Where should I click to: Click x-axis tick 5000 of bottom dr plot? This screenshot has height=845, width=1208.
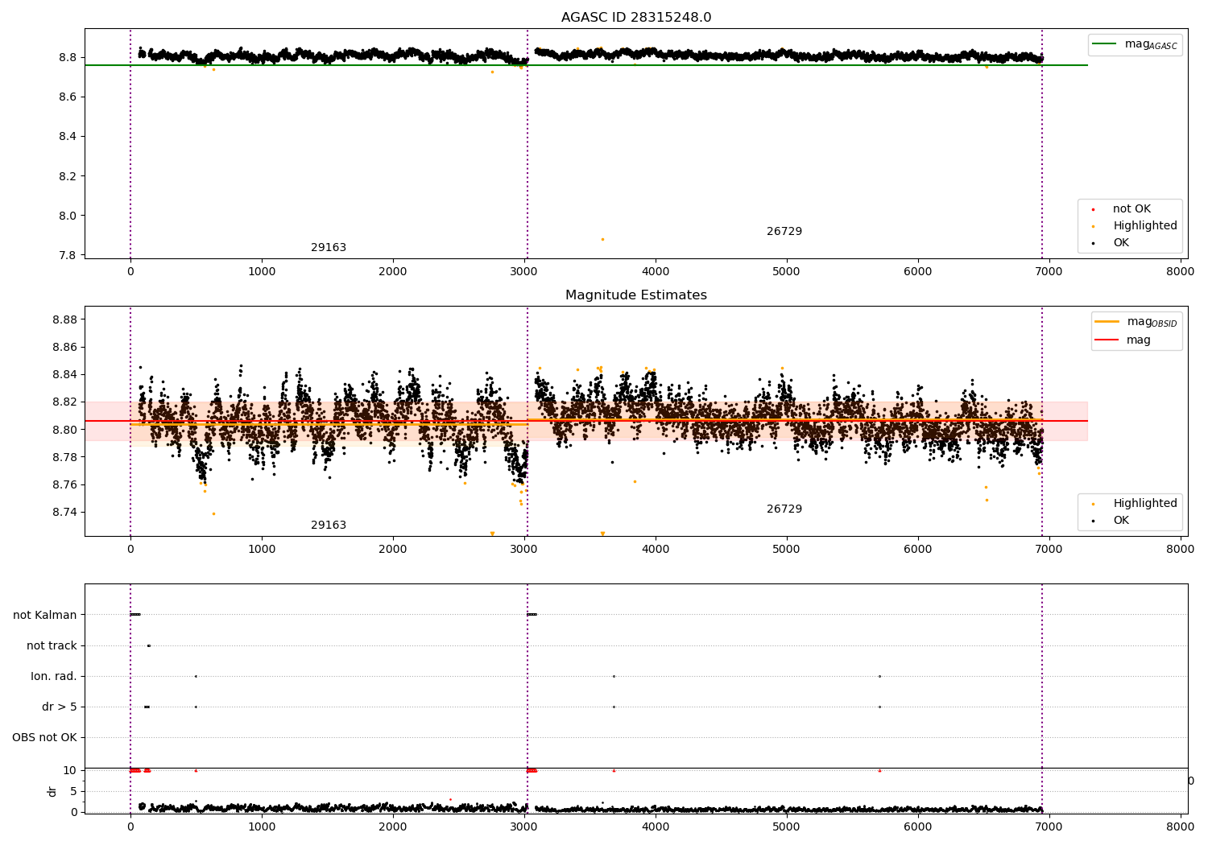pyautogui.click(x=787, y=826)
